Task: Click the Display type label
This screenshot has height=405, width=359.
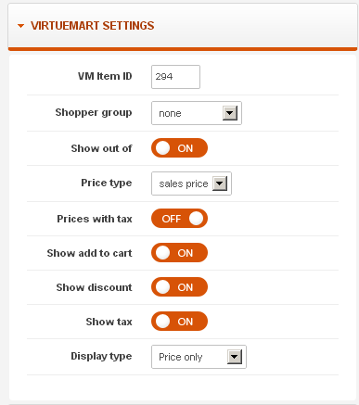Action: [101, 356]
